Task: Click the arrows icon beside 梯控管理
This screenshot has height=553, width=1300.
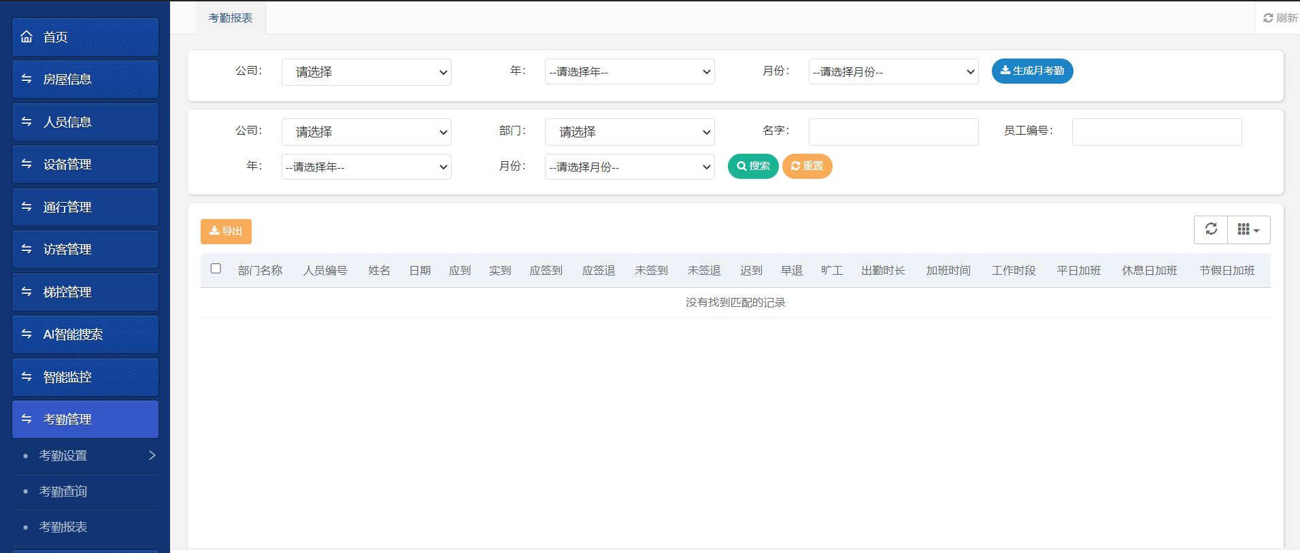Action: [27, 292]
